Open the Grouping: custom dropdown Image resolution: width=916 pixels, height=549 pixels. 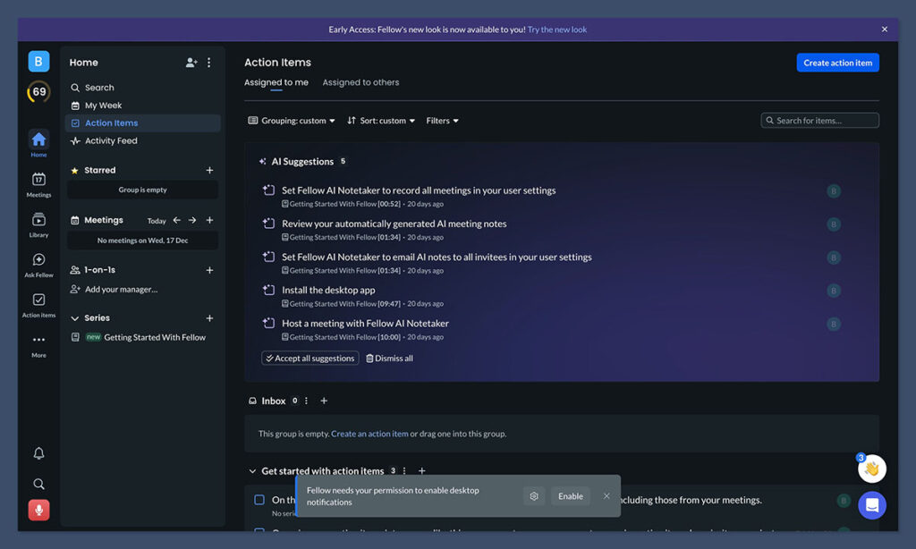[292, 121]
